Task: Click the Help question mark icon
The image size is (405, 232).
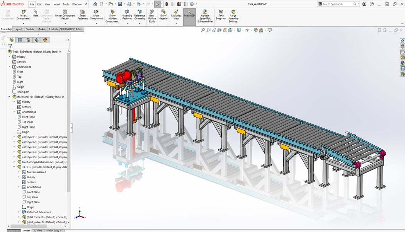Action: [372, 4]
